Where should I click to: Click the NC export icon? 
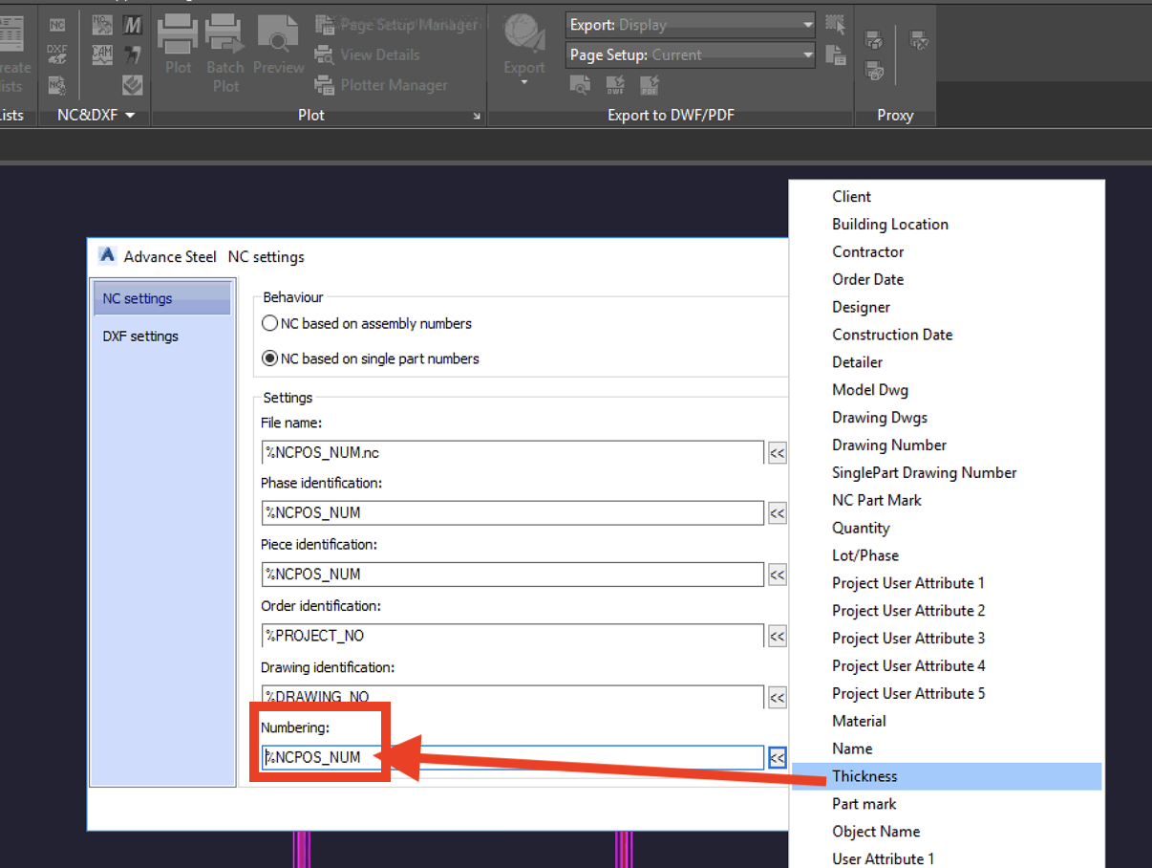coord(58,25)
